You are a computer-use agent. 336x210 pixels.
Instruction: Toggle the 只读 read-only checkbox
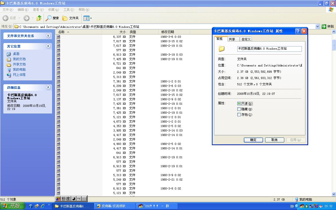[x=239, y=104]
